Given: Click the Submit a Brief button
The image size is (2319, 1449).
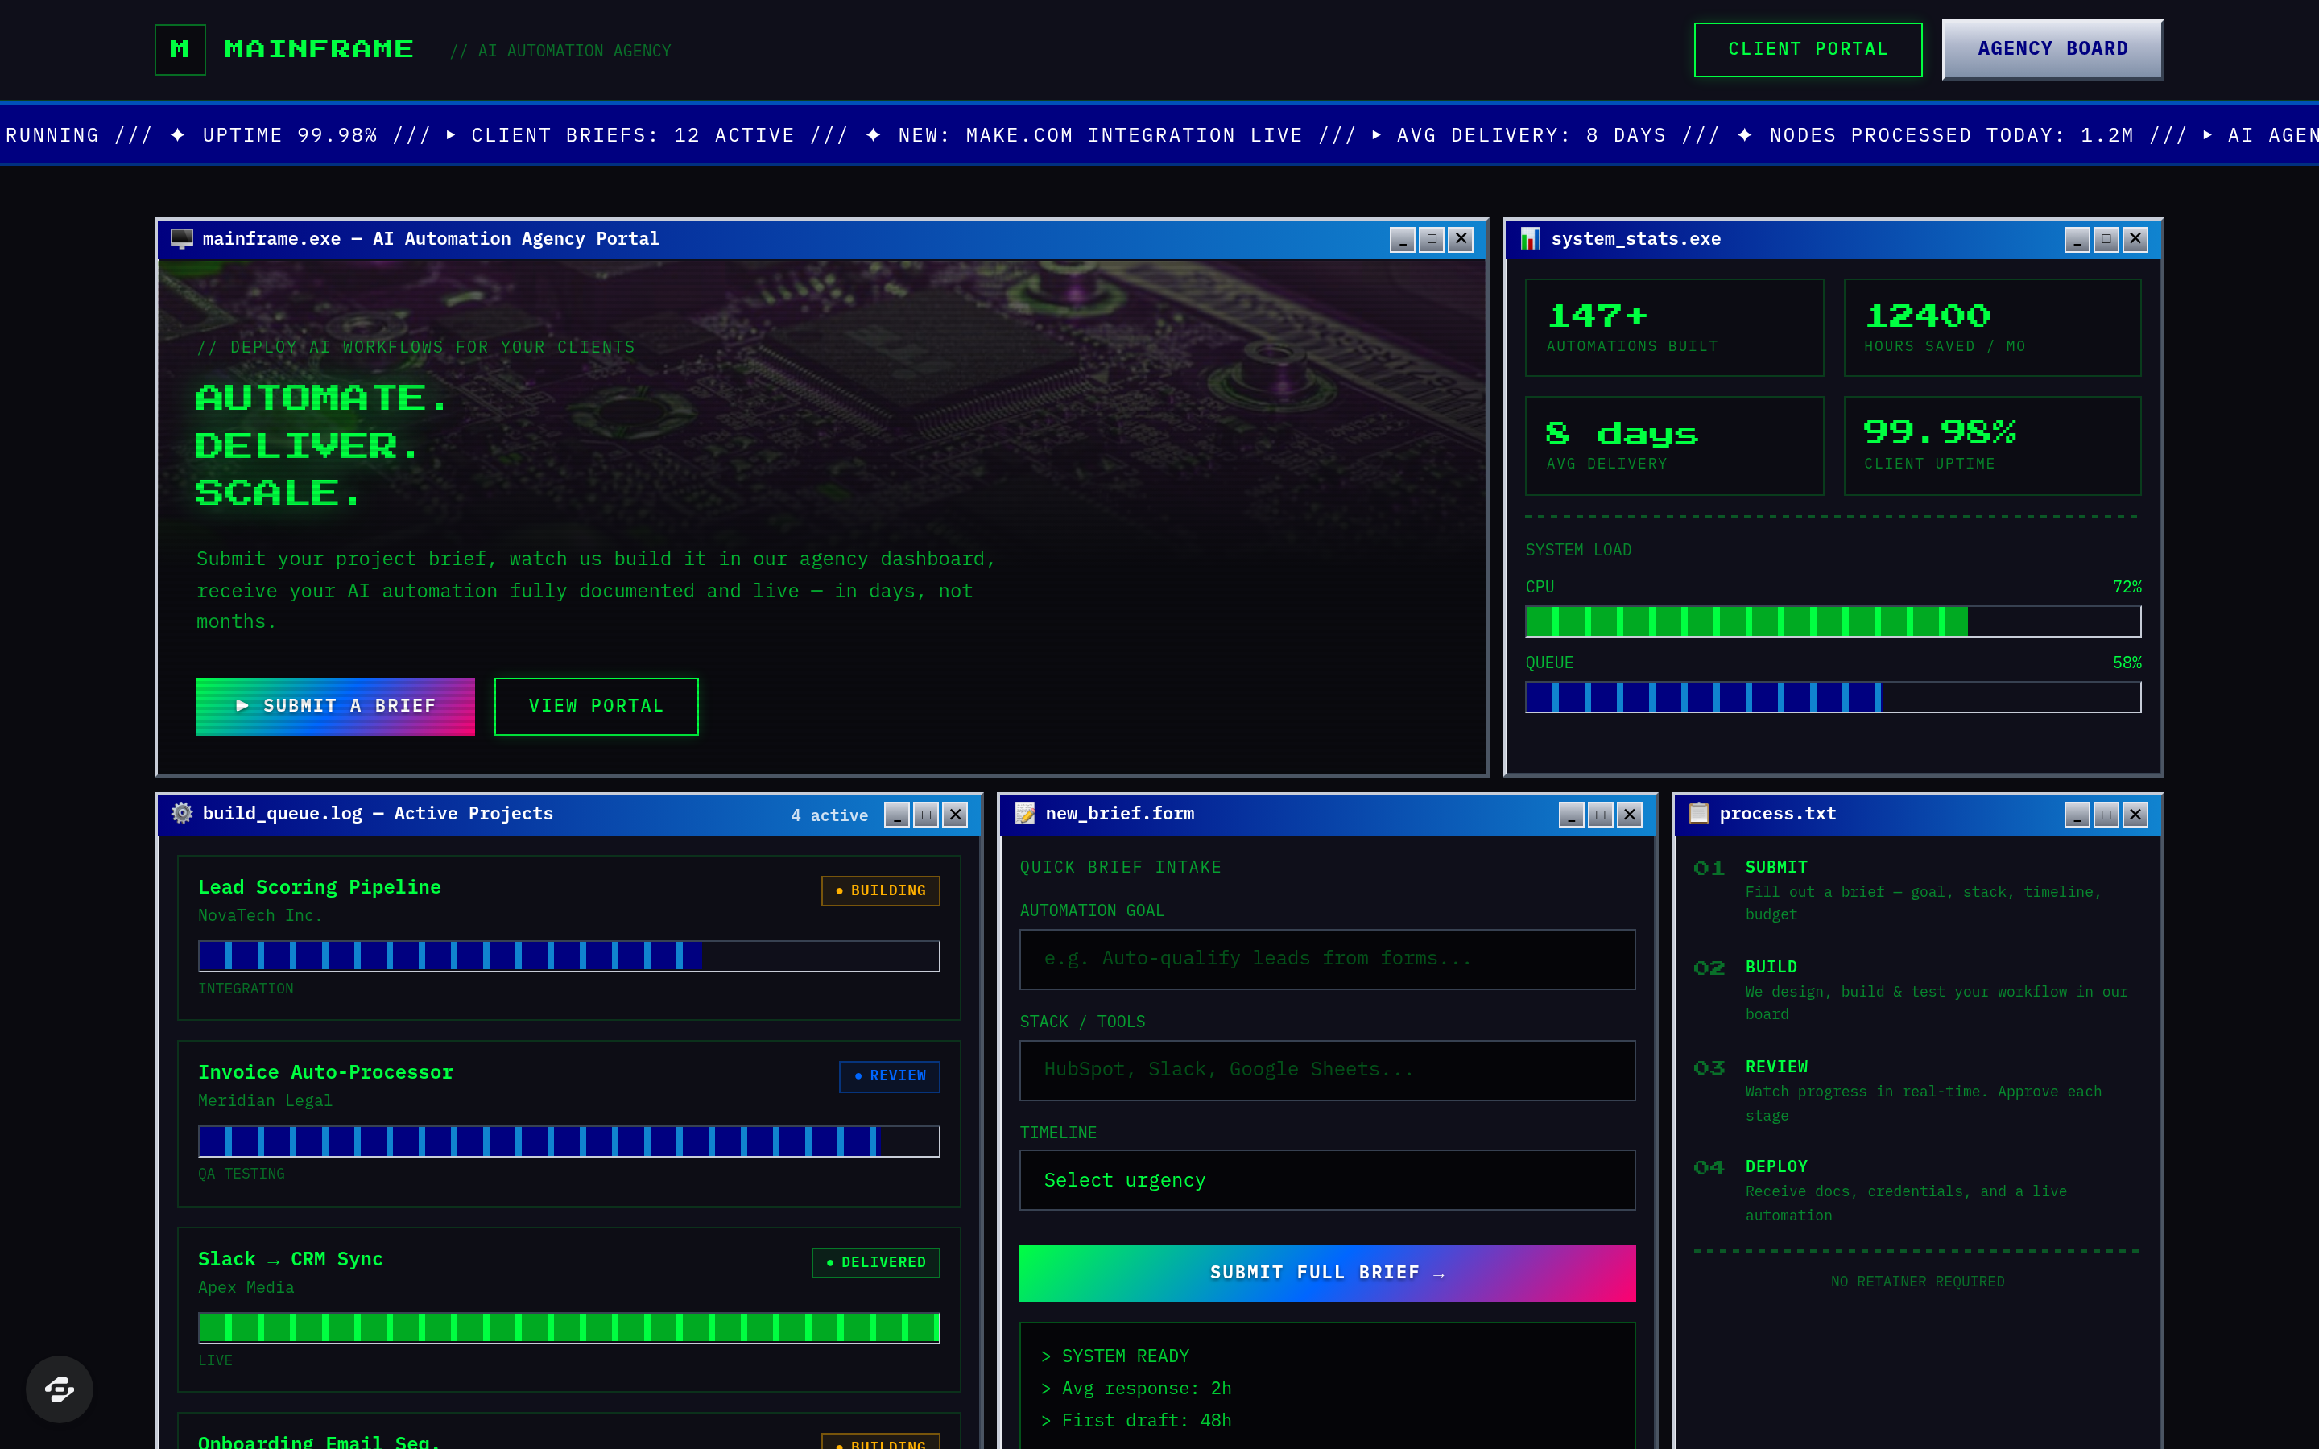Looking at the screenshot, I should (336, 706).
